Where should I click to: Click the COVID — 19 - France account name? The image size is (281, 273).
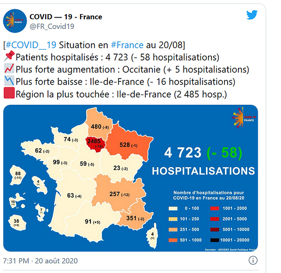coord(66,17)
